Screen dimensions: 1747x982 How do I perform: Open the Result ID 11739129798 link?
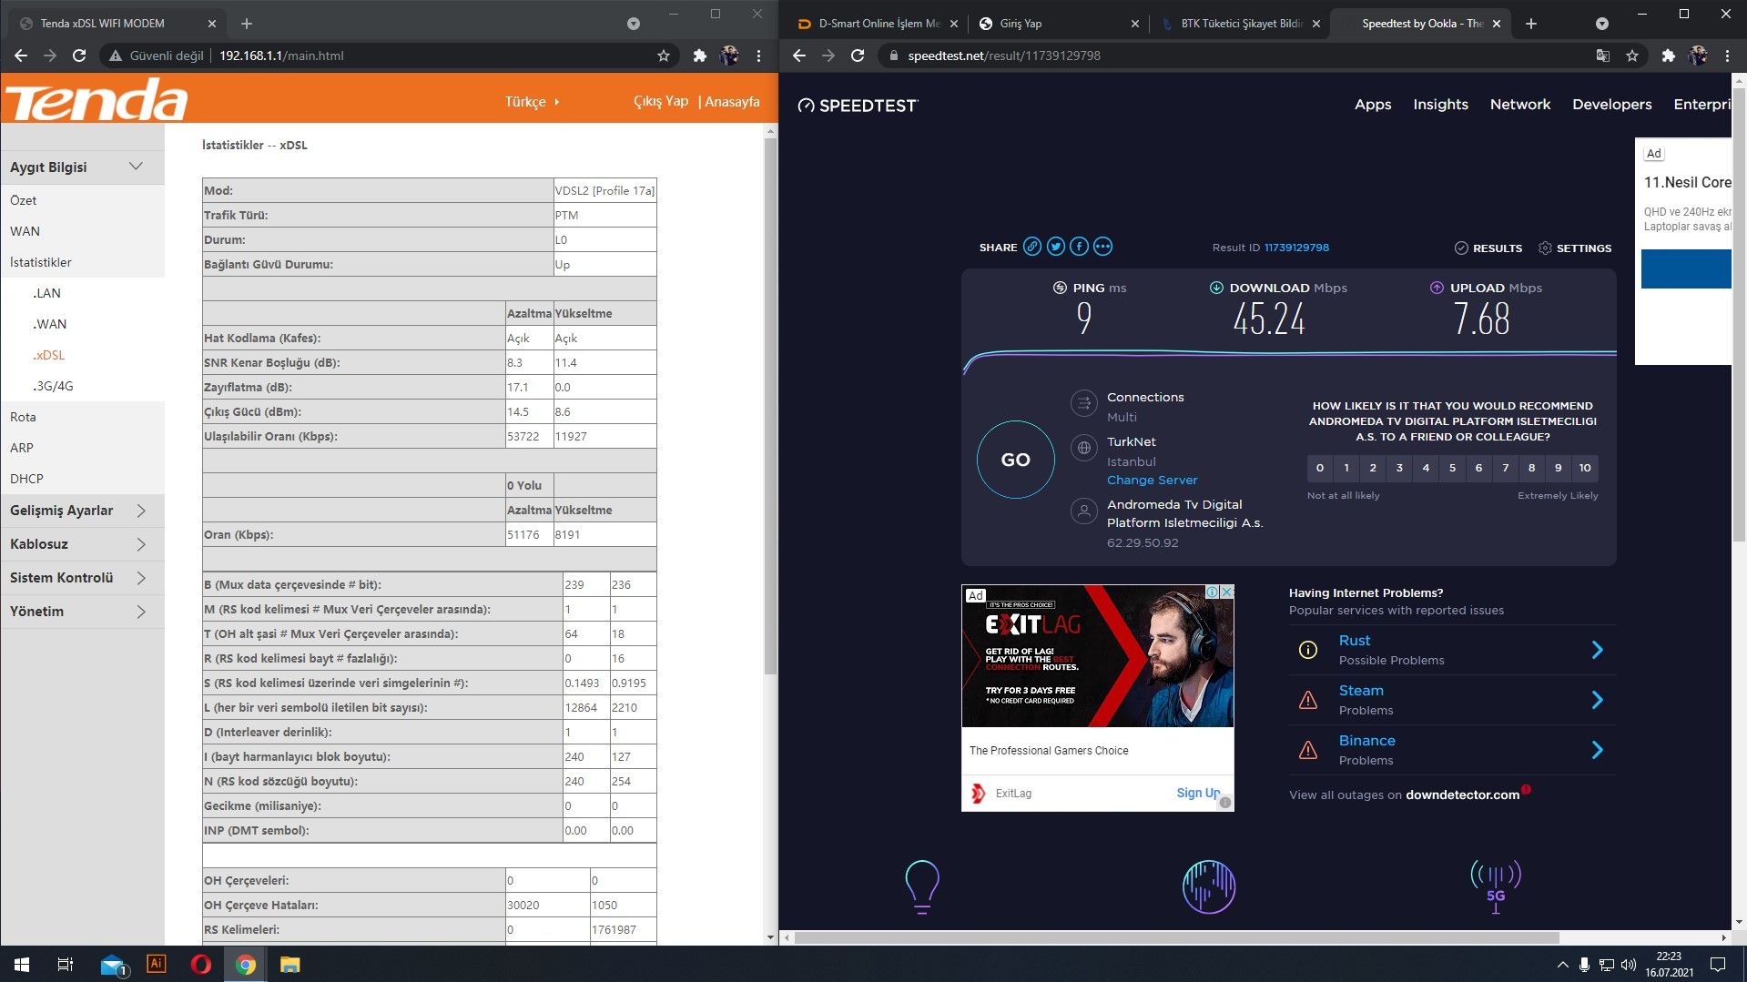tap(1296, 248)
